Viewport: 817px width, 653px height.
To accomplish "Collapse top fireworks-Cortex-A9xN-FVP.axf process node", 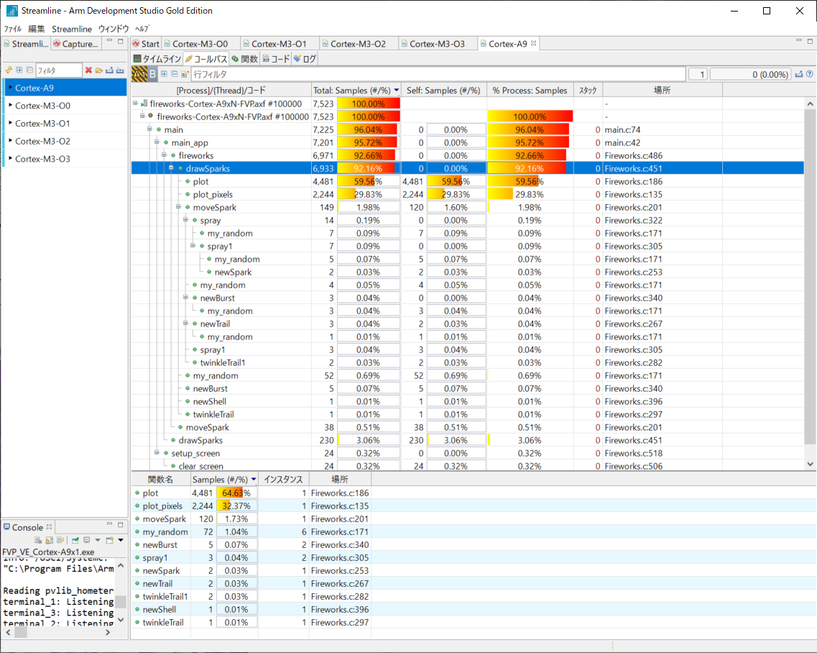I will point(135,104).
